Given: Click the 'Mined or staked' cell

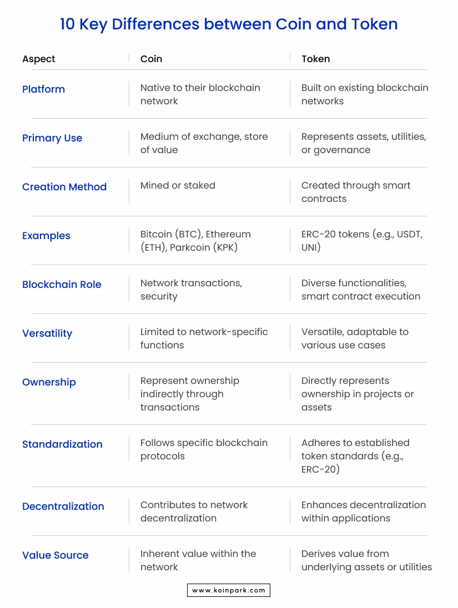Looking at the screenshot, I should click(x=178, y=185).
